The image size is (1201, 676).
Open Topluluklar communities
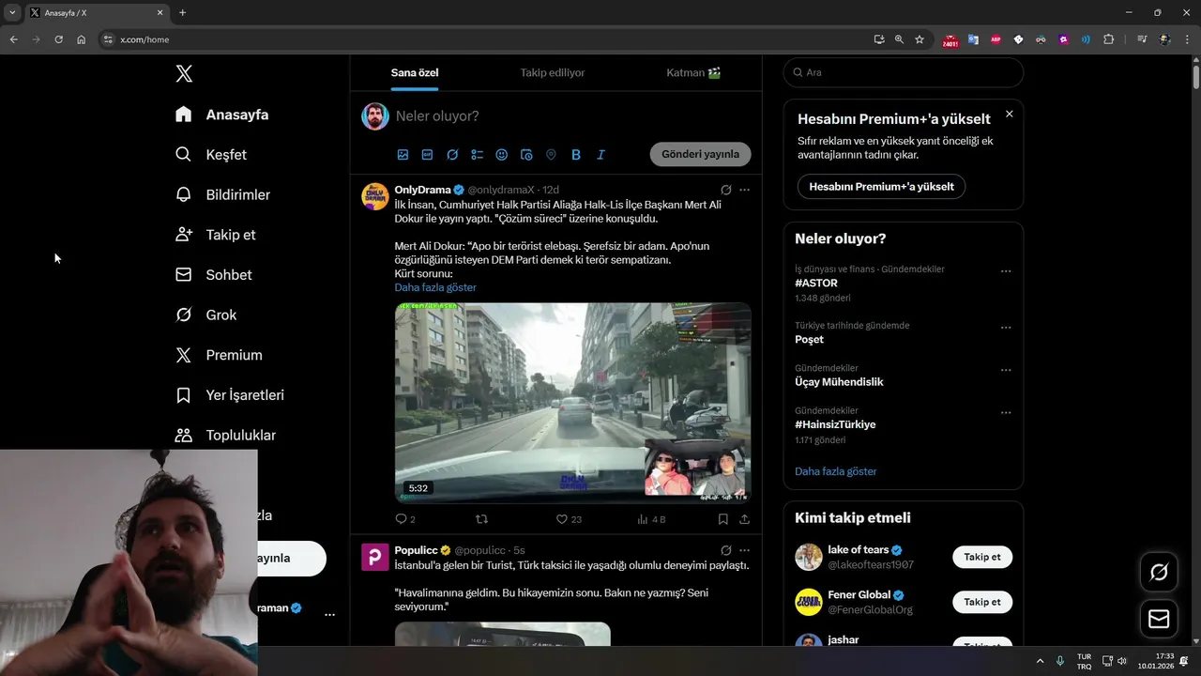pyautogui.click(x=226, y=435)
